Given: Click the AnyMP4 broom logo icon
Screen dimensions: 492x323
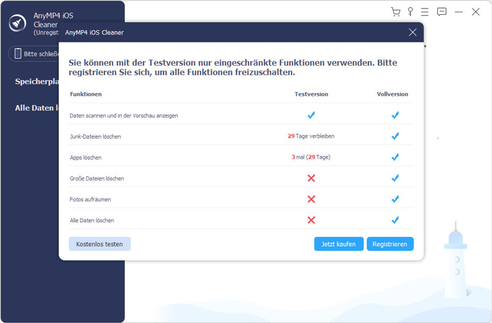Looking at the screenshot, I should point(17,23).
